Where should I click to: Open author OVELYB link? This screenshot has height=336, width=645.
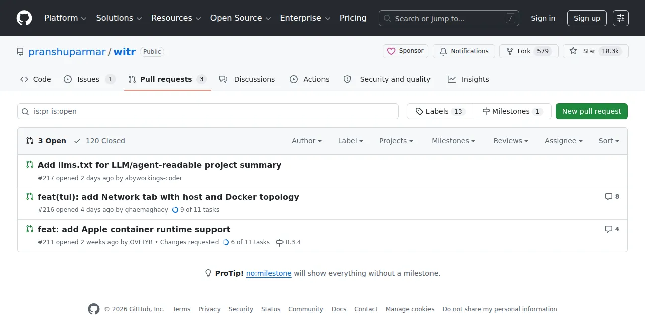[141, 242]
